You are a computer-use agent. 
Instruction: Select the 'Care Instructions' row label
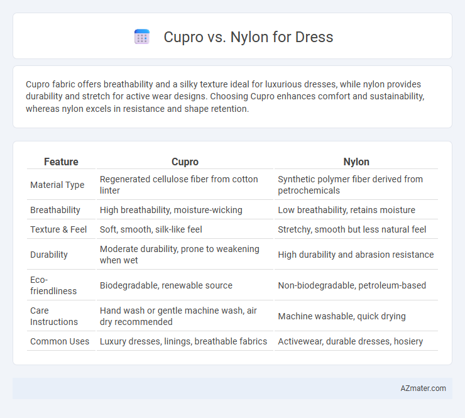[x=54, y=316]
